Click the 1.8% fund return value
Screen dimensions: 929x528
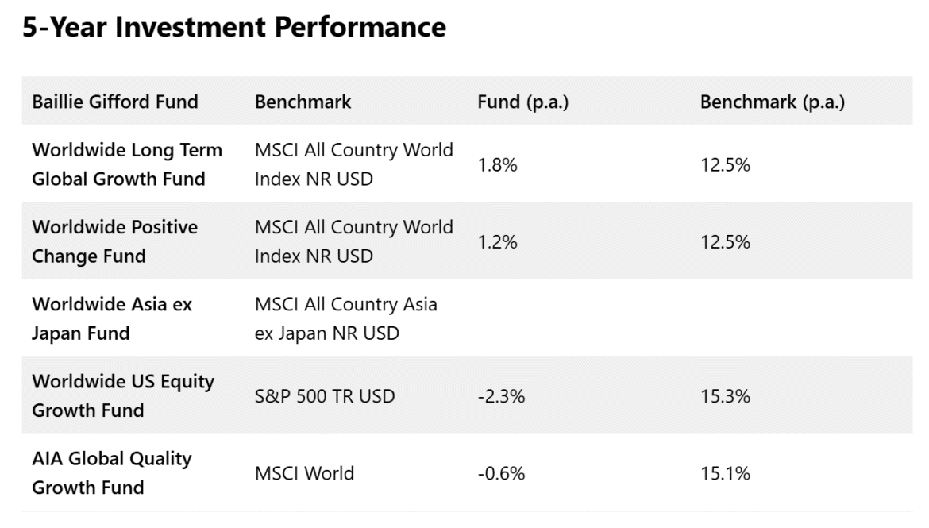pos(497,165)
